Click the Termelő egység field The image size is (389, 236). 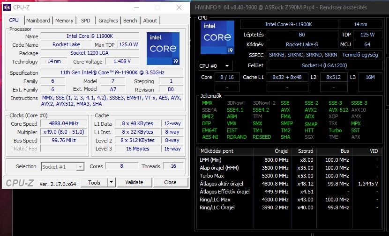coord(360,55)
